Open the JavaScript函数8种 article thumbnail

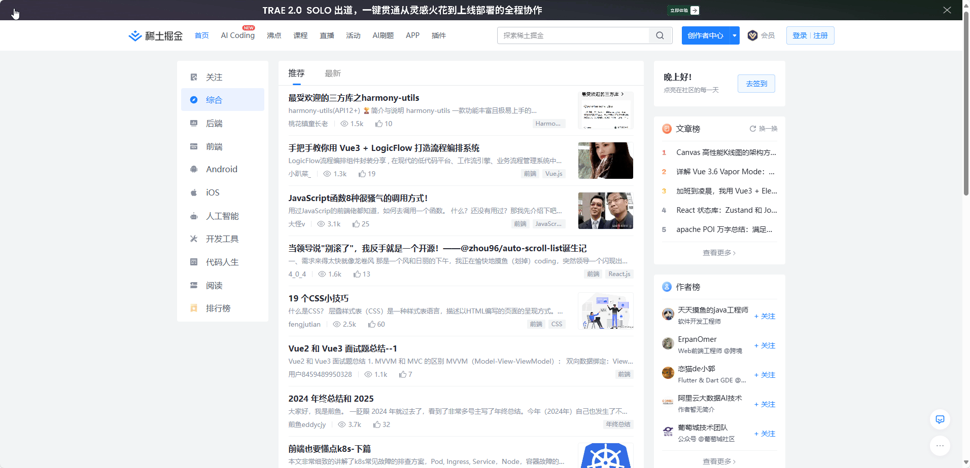tap(606, 211)
